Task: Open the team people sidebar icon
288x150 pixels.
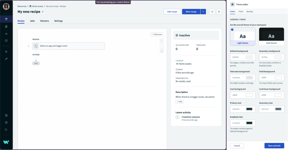Action: point(6,34)
